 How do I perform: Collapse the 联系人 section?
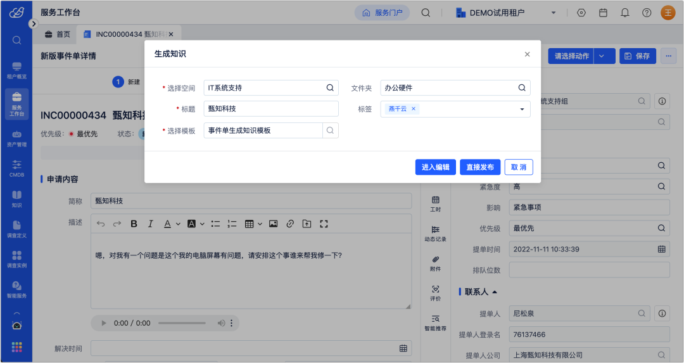pos(495,292)
